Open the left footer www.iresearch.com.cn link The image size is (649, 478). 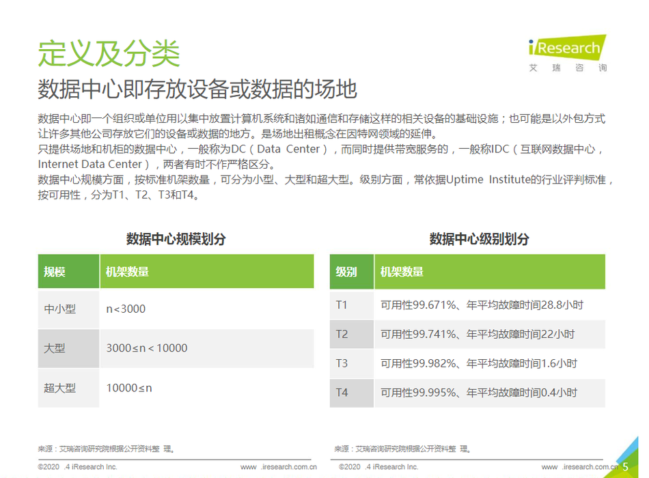(x=278, y=467)
